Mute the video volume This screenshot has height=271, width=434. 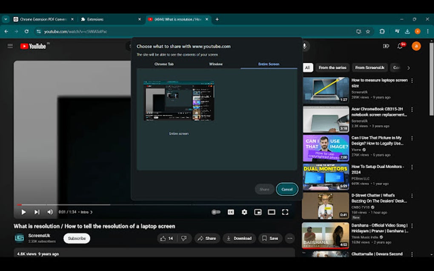(x=50, y=212)
